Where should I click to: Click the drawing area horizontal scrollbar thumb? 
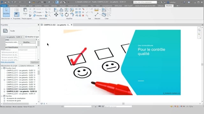point(123,104)
